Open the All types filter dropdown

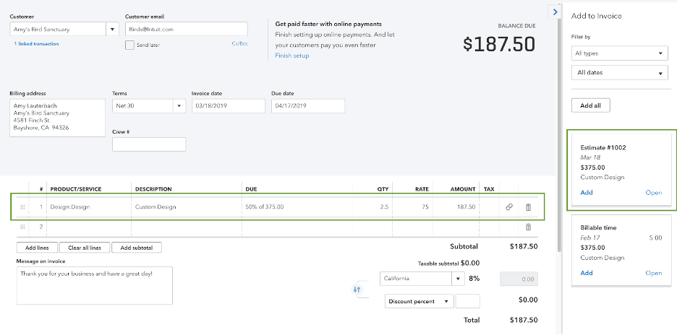(x=619, y=53)
